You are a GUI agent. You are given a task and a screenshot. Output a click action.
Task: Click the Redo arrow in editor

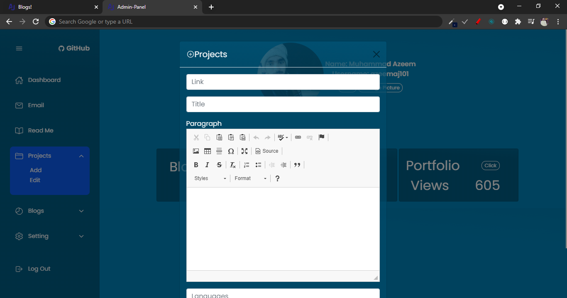point(268,137)
